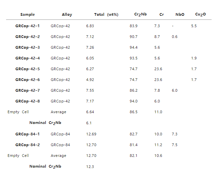
Task: Click the Cu2O column header
Action: tap(200, 14)
